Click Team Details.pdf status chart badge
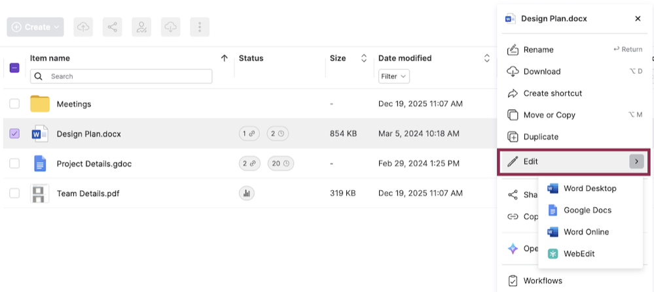The height and width of the screenshot is (292, 654). [x=247, y=193]
